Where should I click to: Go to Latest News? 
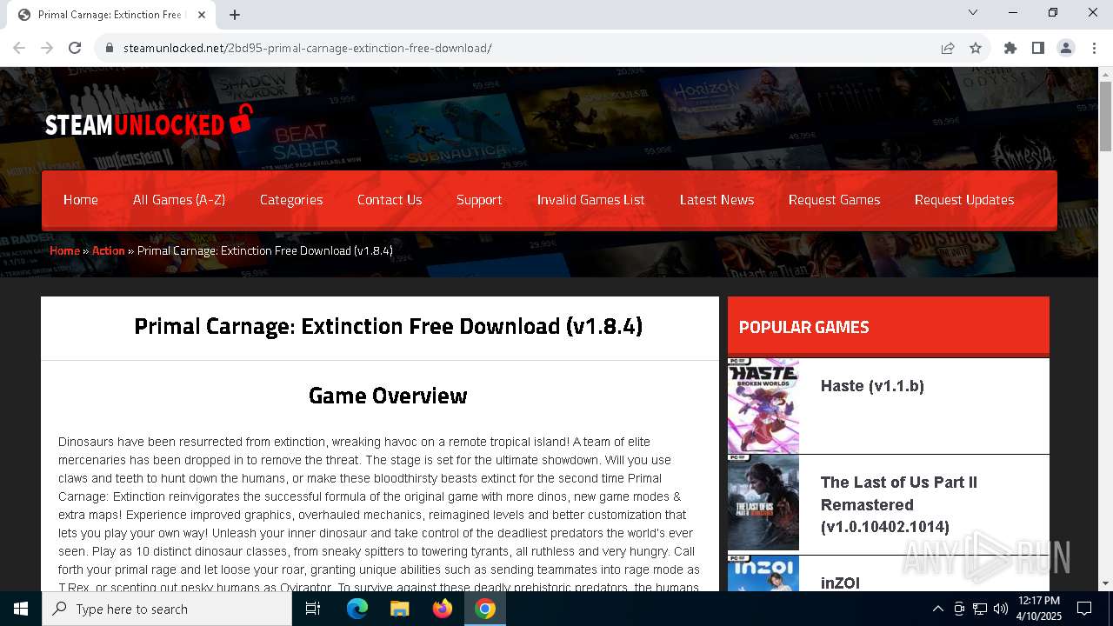pos(716,200)
